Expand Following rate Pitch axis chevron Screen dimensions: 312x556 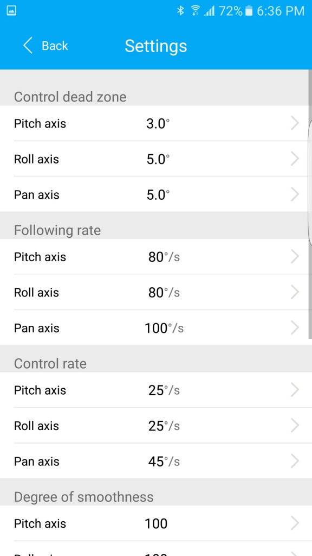295,256
